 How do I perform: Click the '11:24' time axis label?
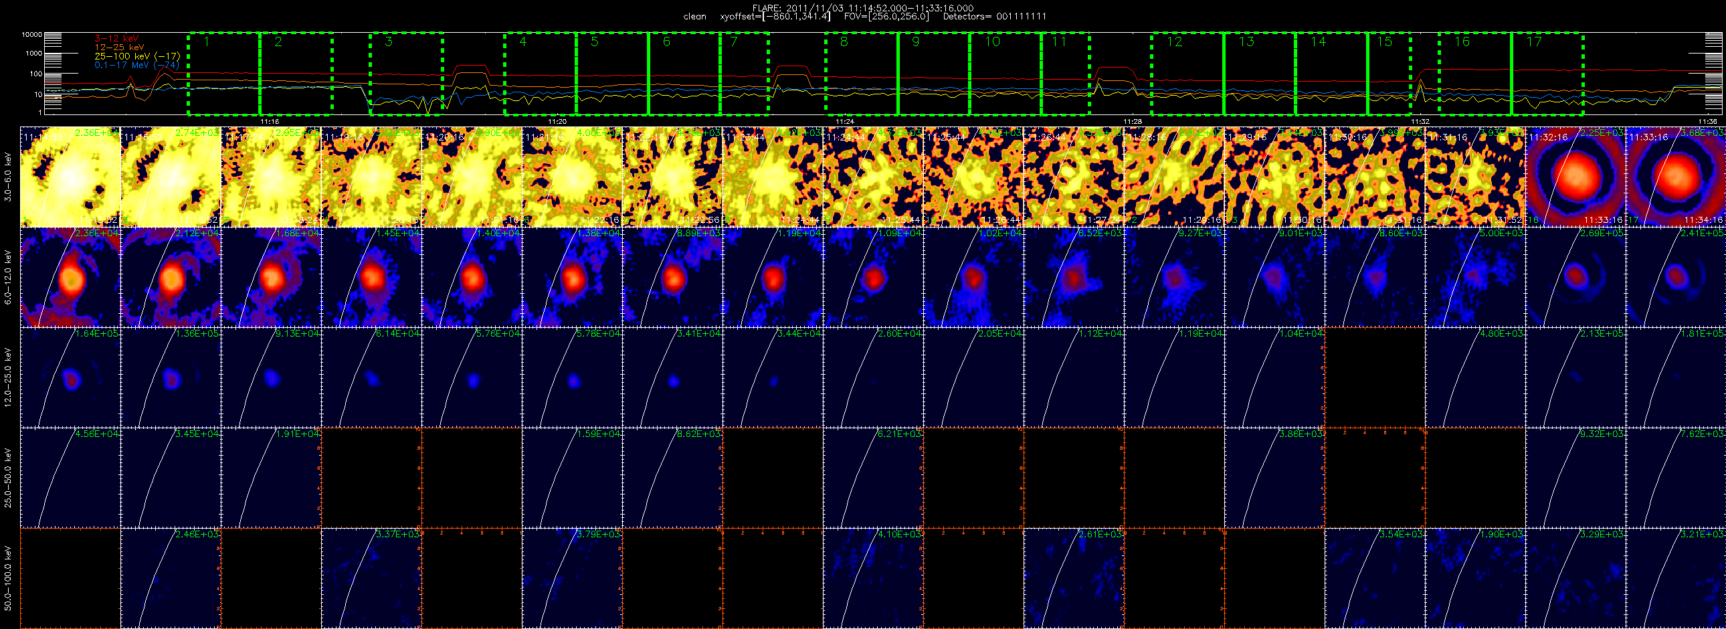click(x=845, y=122)
